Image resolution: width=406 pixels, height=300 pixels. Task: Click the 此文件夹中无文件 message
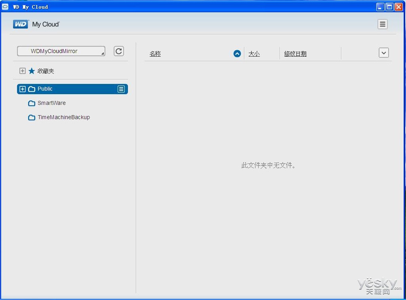(x=268, y=165)
